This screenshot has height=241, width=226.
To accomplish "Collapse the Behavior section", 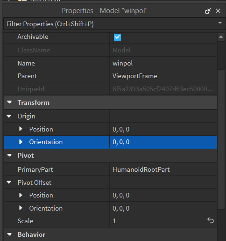I will (x=9, y=234).
